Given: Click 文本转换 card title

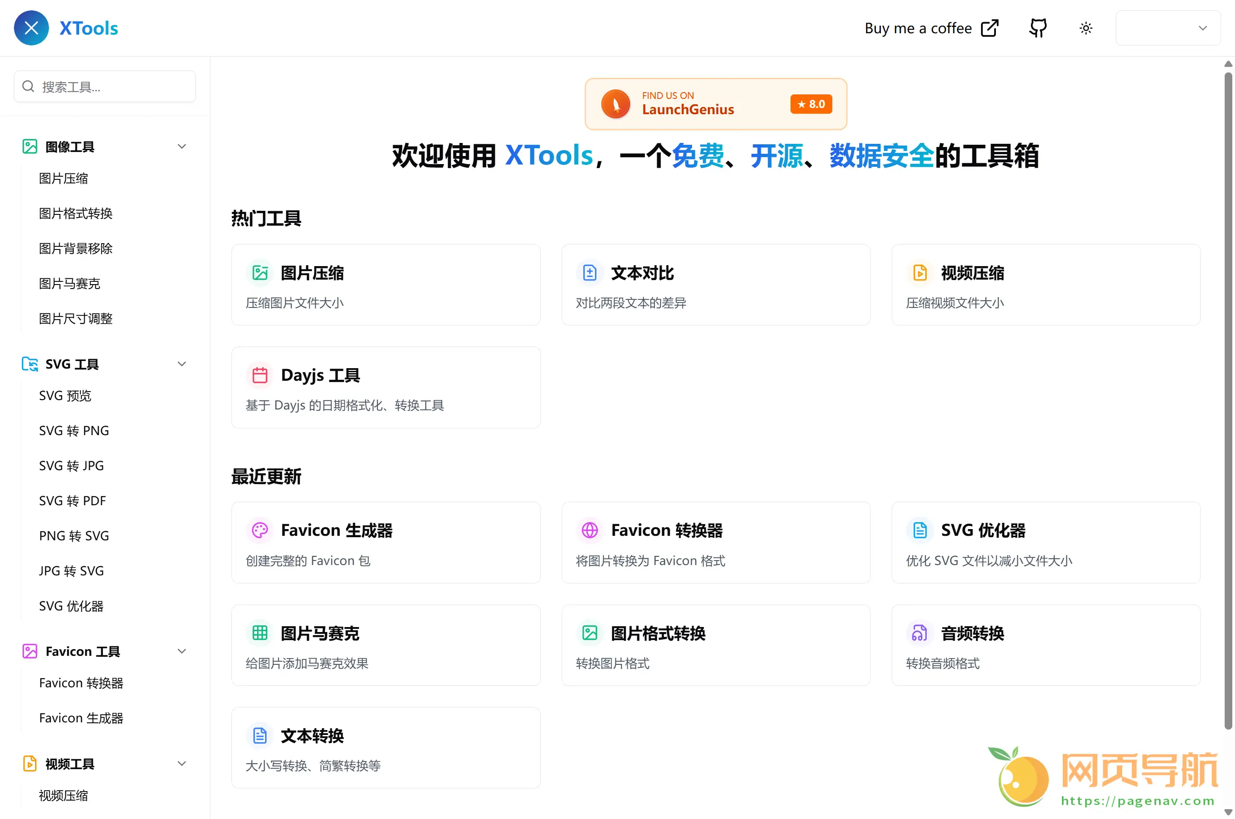Looking at the screenshot, I should [312, 735].
